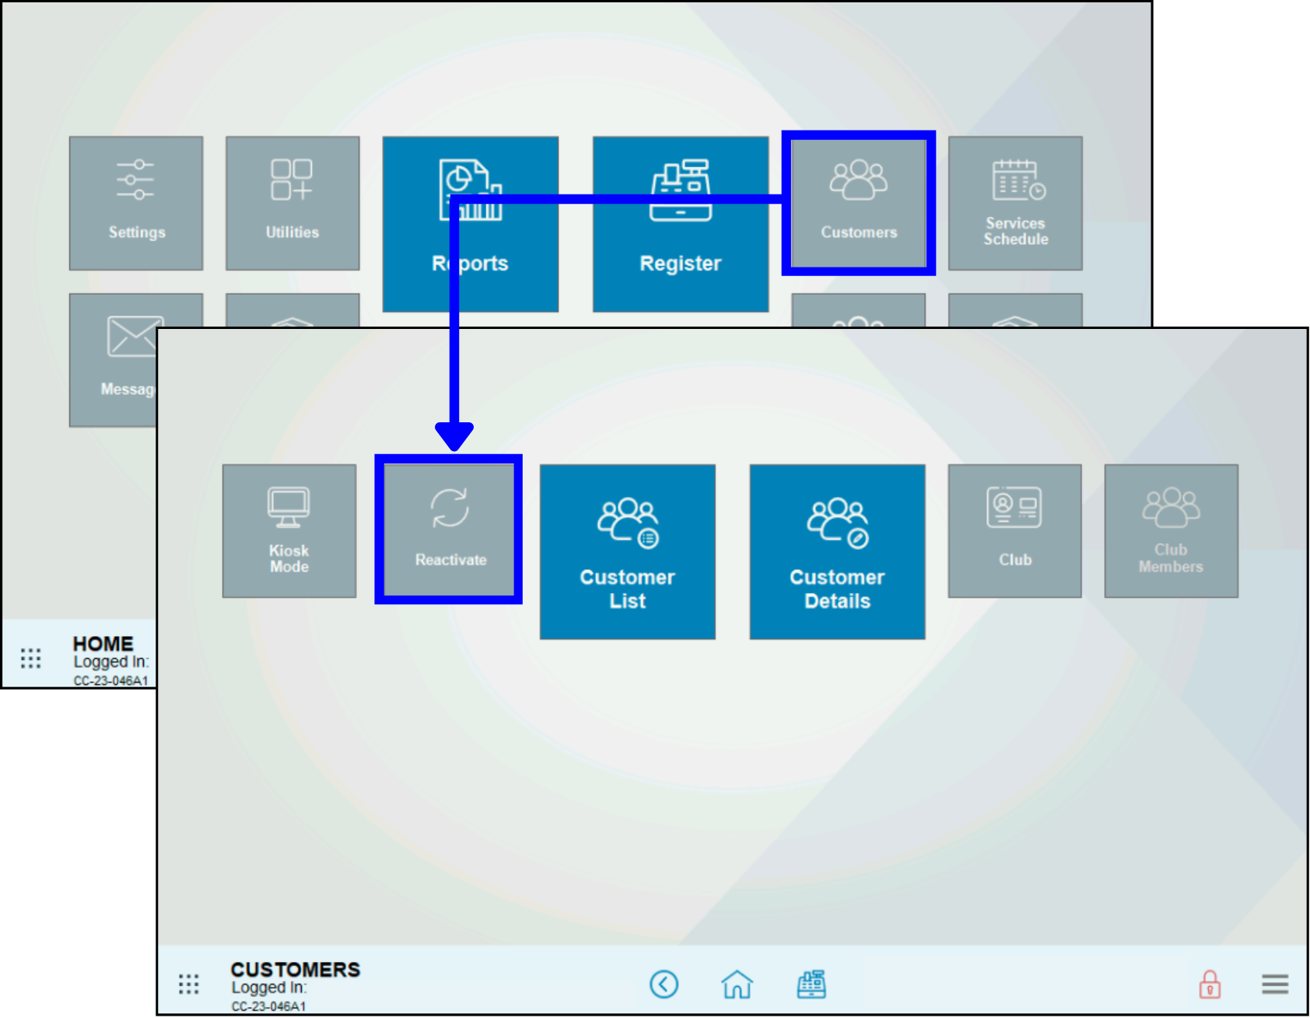This screenshot has width=1310, height=1018.
Task: Select the Customers tile on Home
Action: (858, 203)
